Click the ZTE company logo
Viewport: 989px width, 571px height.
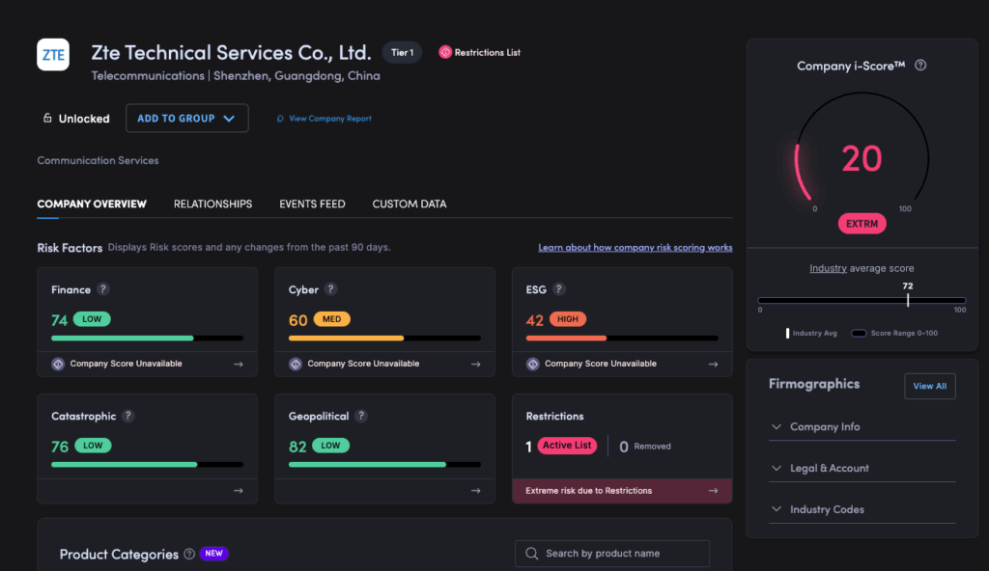tap(53, 55)
